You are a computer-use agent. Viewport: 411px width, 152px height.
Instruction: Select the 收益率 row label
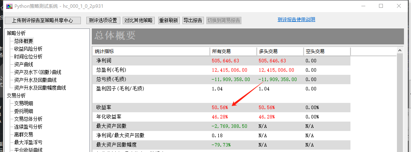point(104,108)
